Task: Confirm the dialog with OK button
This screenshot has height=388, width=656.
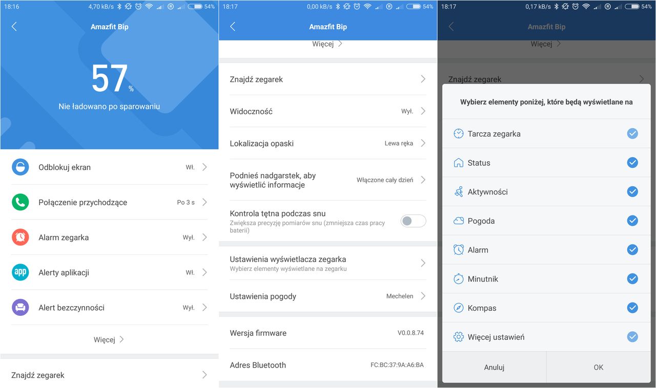Action: click(x=599, y=367)
